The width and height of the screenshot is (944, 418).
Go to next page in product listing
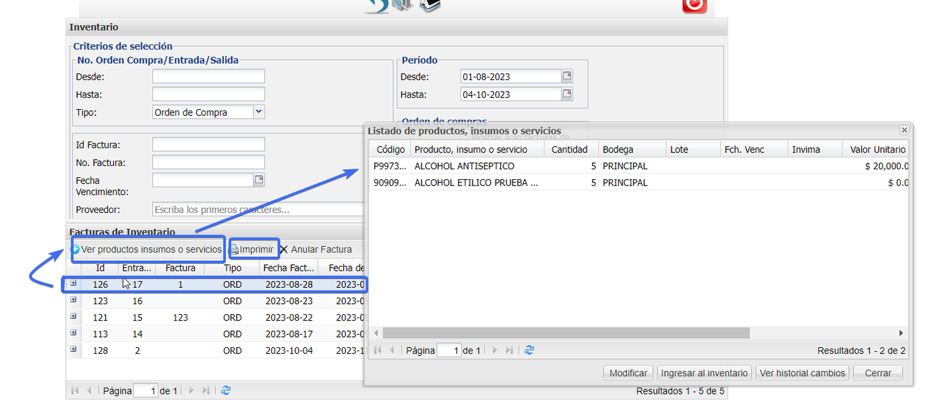tap(495, 350)
